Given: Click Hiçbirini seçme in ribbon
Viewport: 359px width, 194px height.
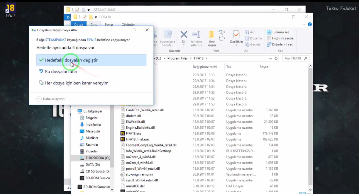Looking at the screenshot, I should (x=280, y=38).
